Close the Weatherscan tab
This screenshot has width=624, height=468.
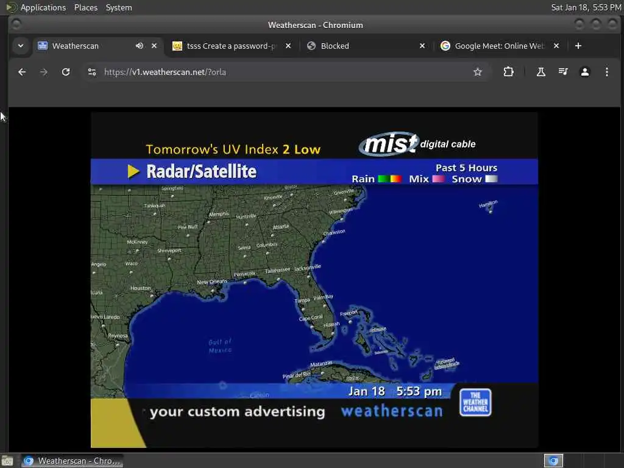tap(154, 46)
